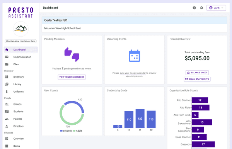Viewport: 232px width, 149px height.
Task: Toggle the Student legend in User Counts
Action: [x=66, y=131]
